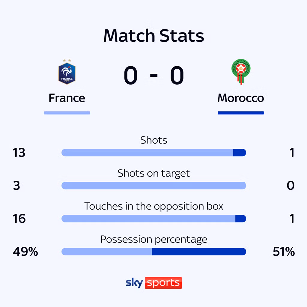The width and height of the screenshot is (307, 307).
Task: Click the Sky Sports logo
Action: (x=154, y=283)
